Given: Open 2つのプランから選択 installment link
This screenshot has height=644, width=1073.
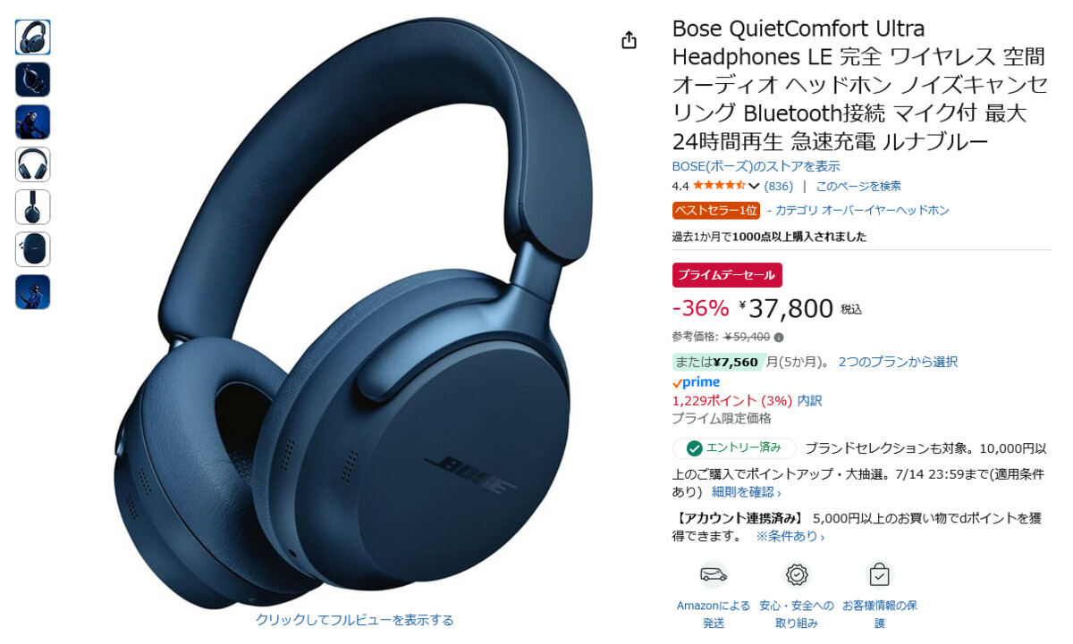Looking at the screenshot, I should [898, 362].
